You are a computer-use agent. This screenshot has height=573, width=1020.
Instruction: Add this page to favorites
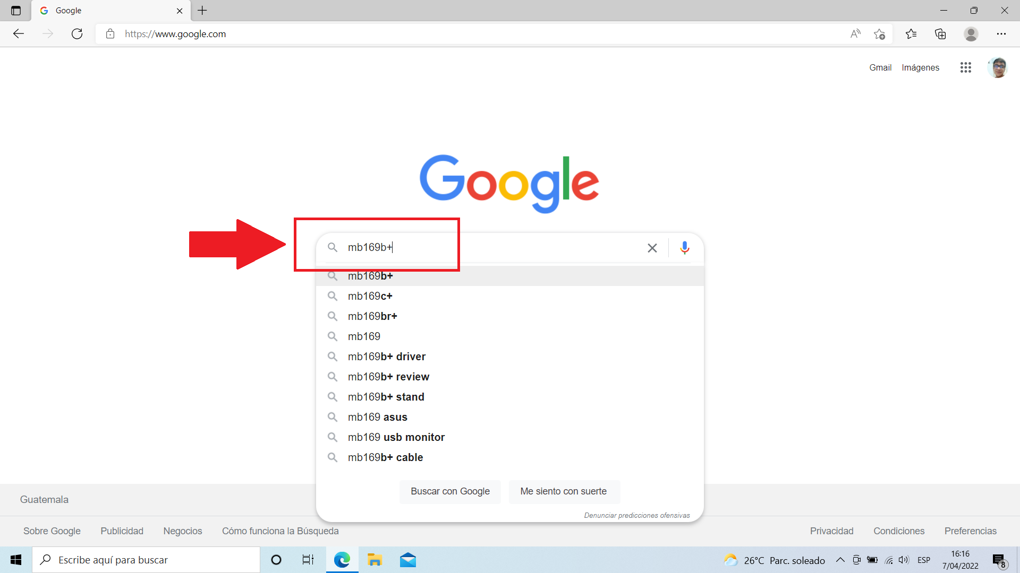tap(879, 34)
